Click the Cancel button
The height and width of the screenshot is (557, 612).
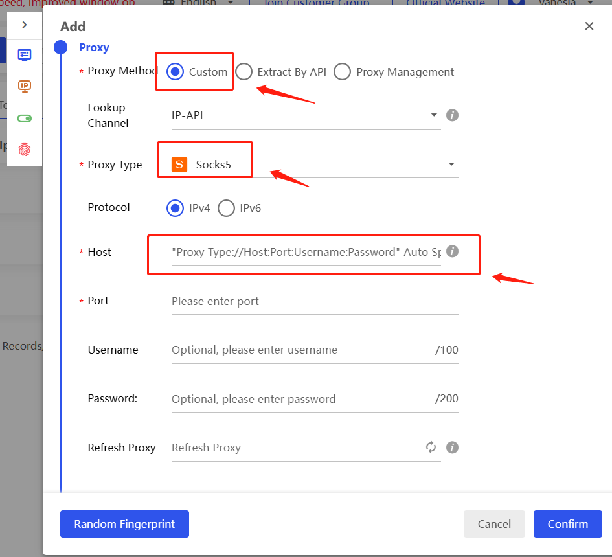(494, 524)
